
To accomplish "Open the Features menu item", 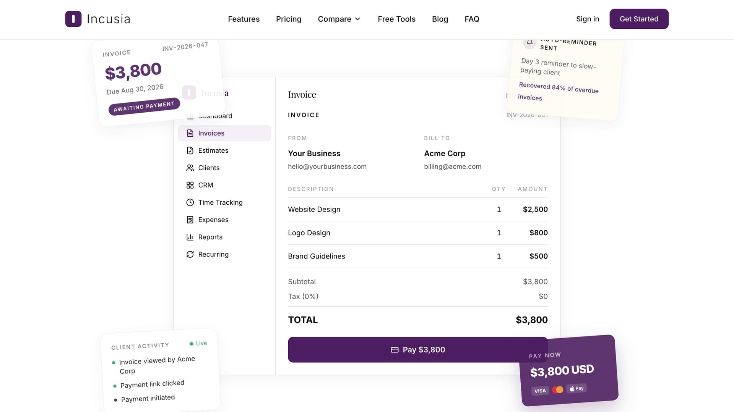I will (244, 19).
